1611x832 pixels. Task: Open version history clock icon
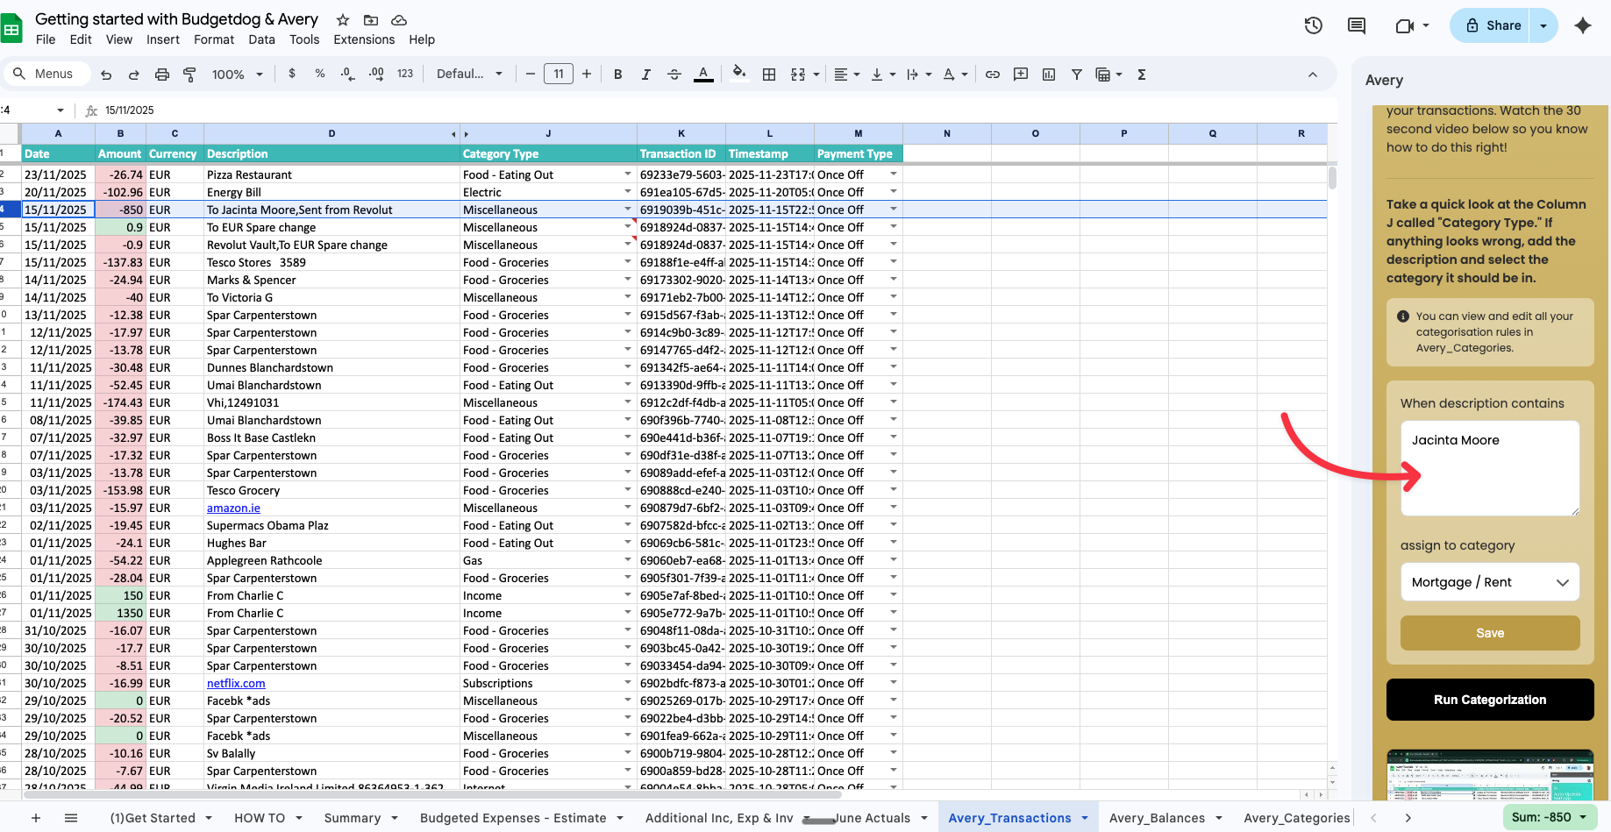pyautogui.click(x=1313, y=25)
